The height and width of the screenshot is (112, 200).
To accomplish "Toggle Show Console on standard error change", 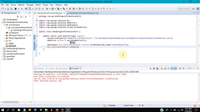I will 176,68.
